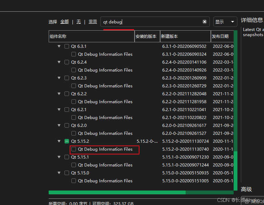Click version 5.15.1-0-202009071230
This screenshot has height=205, width=264.
[x=185, y=157]
